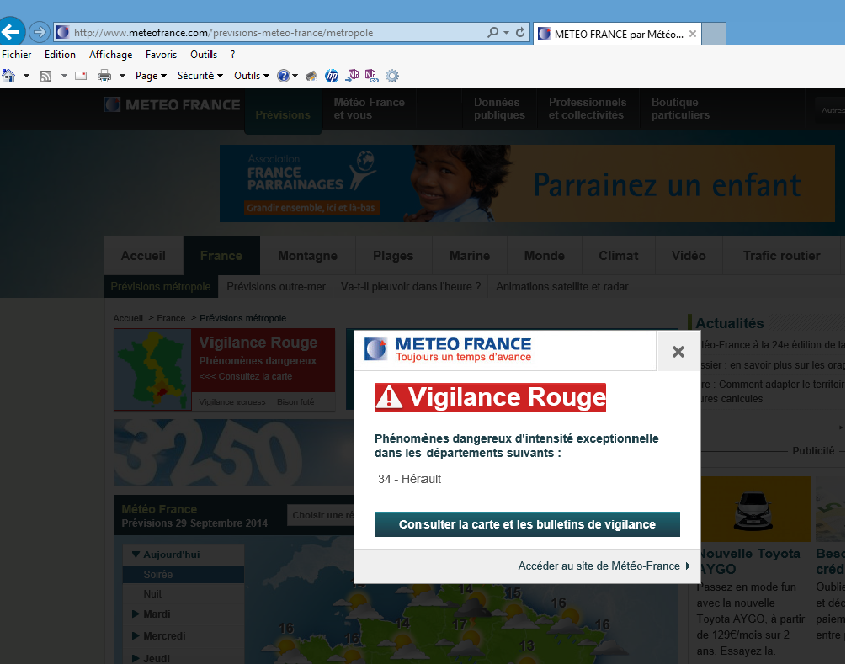
Task: Click the RSS feeds icon
Action: 45,76
